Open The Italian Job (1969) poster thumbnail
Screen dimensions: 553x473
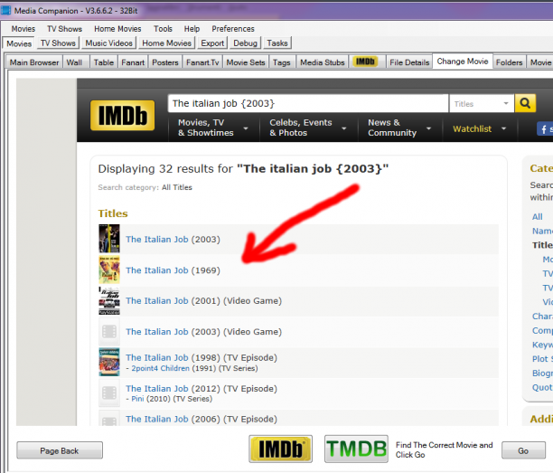pyautogui.click(x=109, y=270)
